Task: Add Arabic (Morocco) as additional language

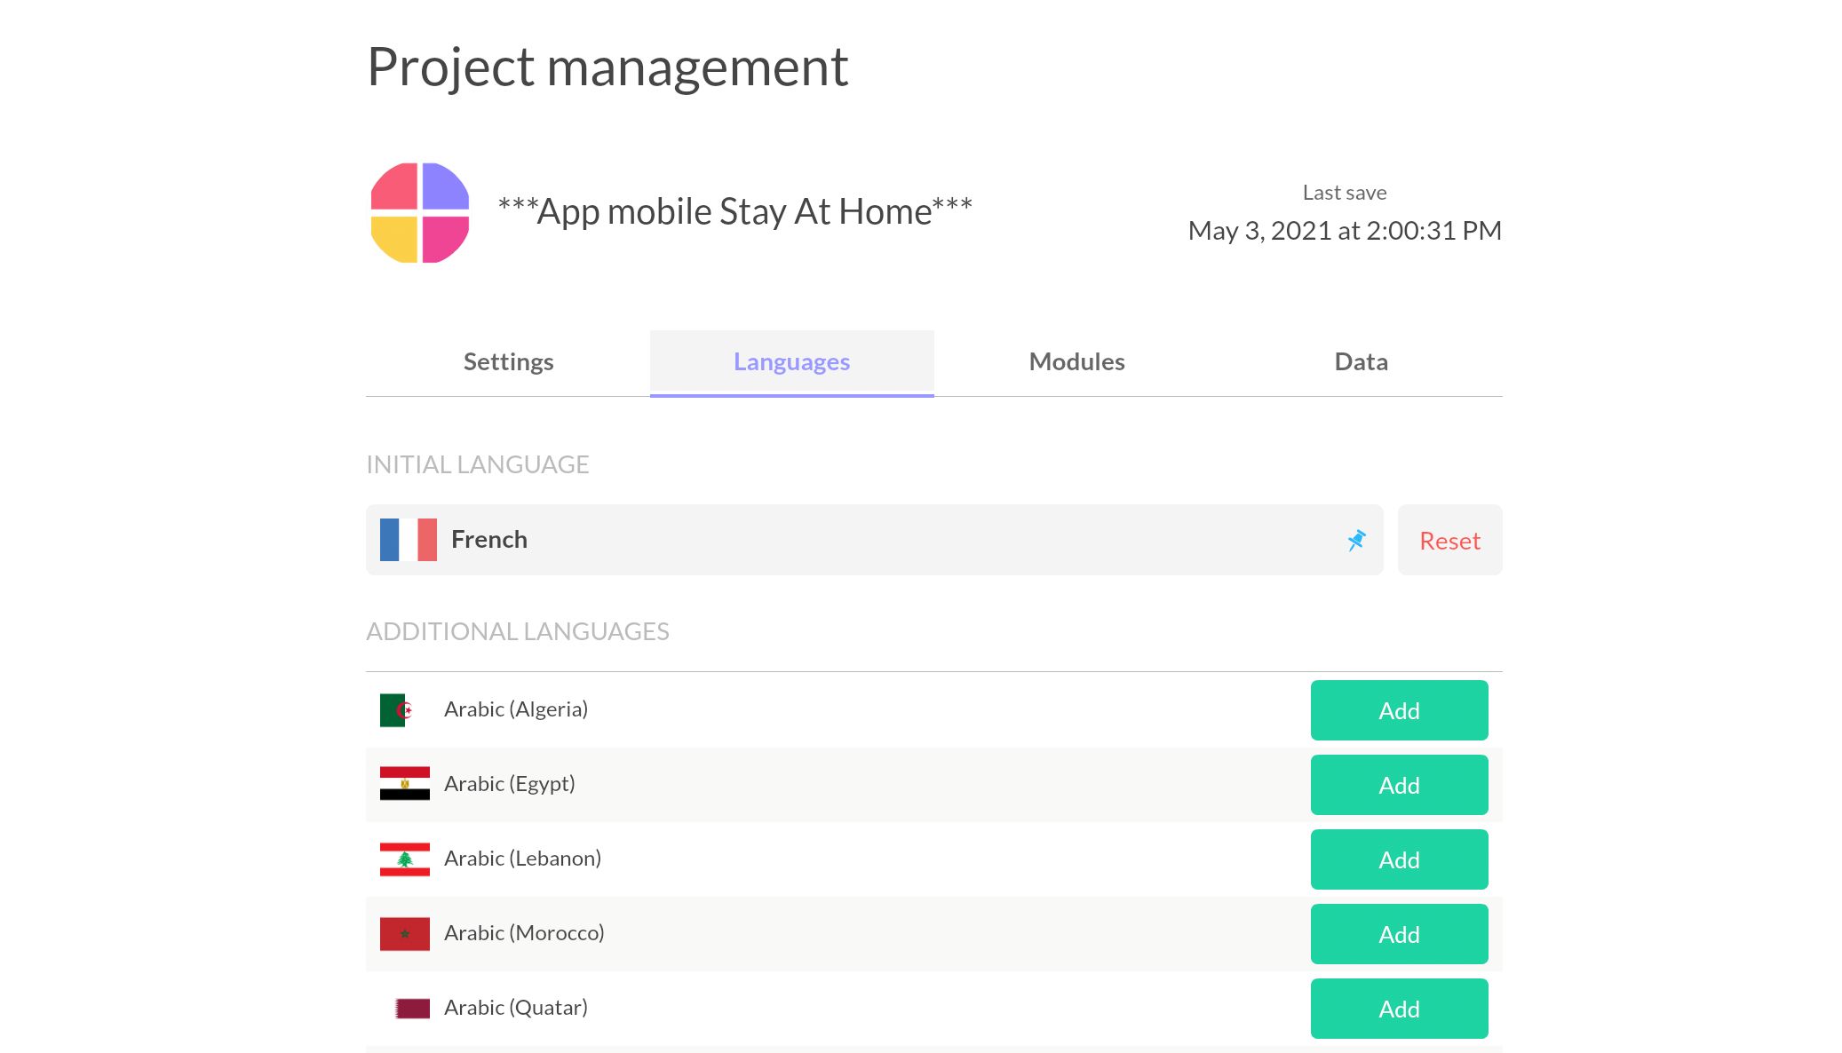Action: click(1399, 934)
